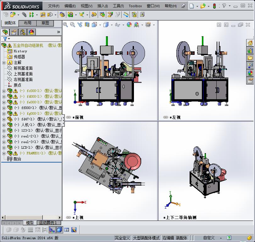Image resolution: width=255 pixels, height=242 pixels.
Task: Toggle the 3D shaded view button in bottom toolbar
Action: tap(59, 230)
